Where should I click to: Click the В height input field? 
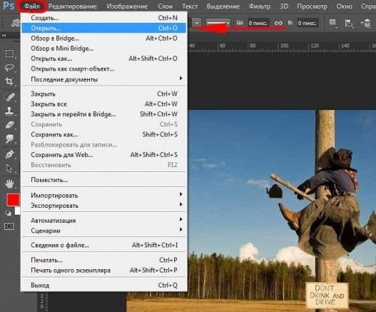point(308,23)
